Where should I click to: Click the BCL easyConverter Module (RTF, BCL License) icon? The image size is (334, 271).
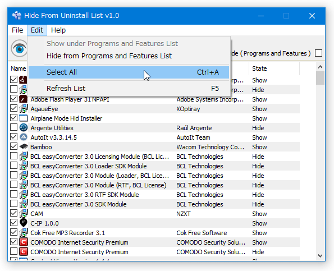tap(24, 185)
